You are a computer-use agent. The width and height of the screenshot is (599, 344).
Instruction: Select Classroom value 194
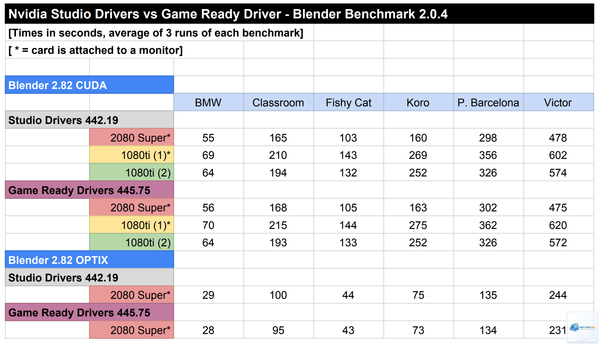click(x=278, y=173)
